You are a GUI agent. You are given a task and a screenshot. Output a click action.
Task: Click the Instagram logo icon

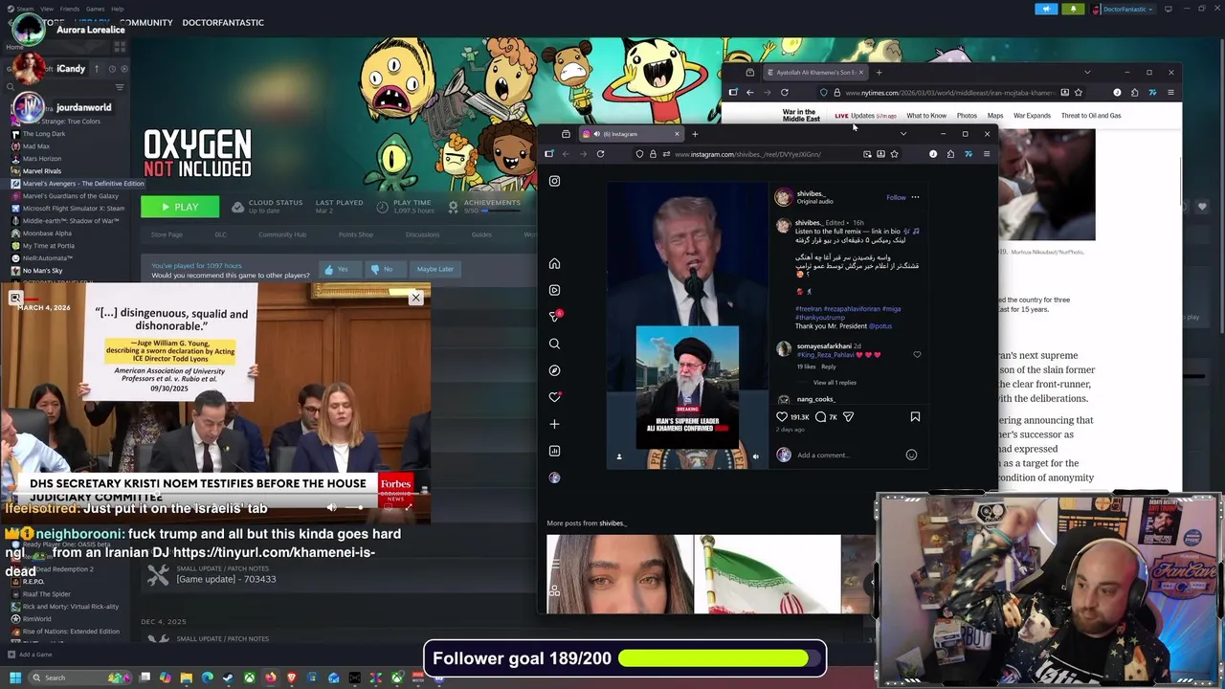tap(554, 181)
